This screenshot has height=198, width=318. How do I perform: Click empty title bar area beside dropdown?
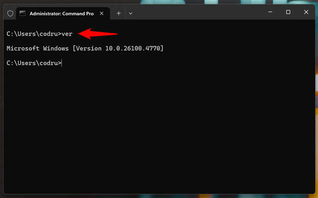point(196,13)
